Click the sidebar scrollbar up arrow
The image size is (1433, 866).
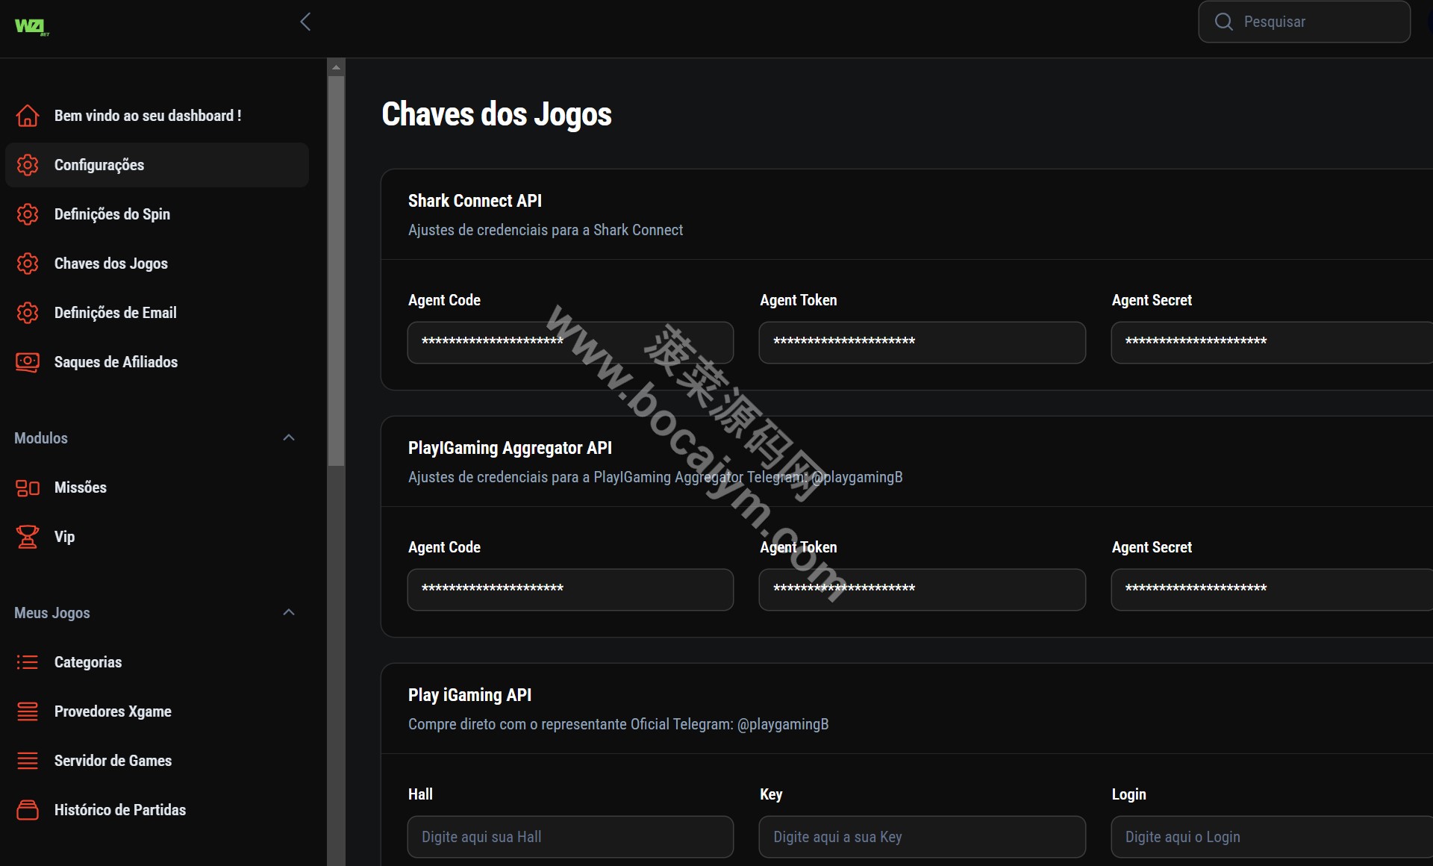pyautogui.click(x=337, y=67)
